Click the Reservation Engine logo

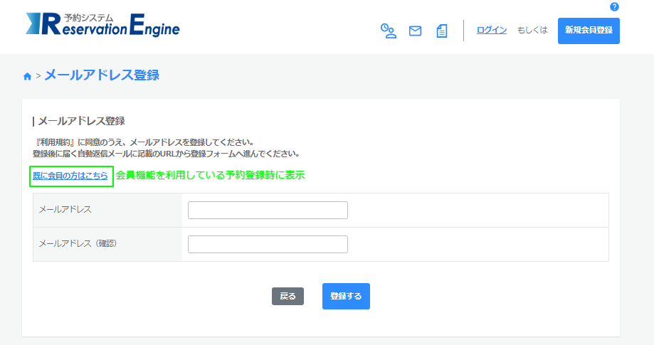coord(102,24)
